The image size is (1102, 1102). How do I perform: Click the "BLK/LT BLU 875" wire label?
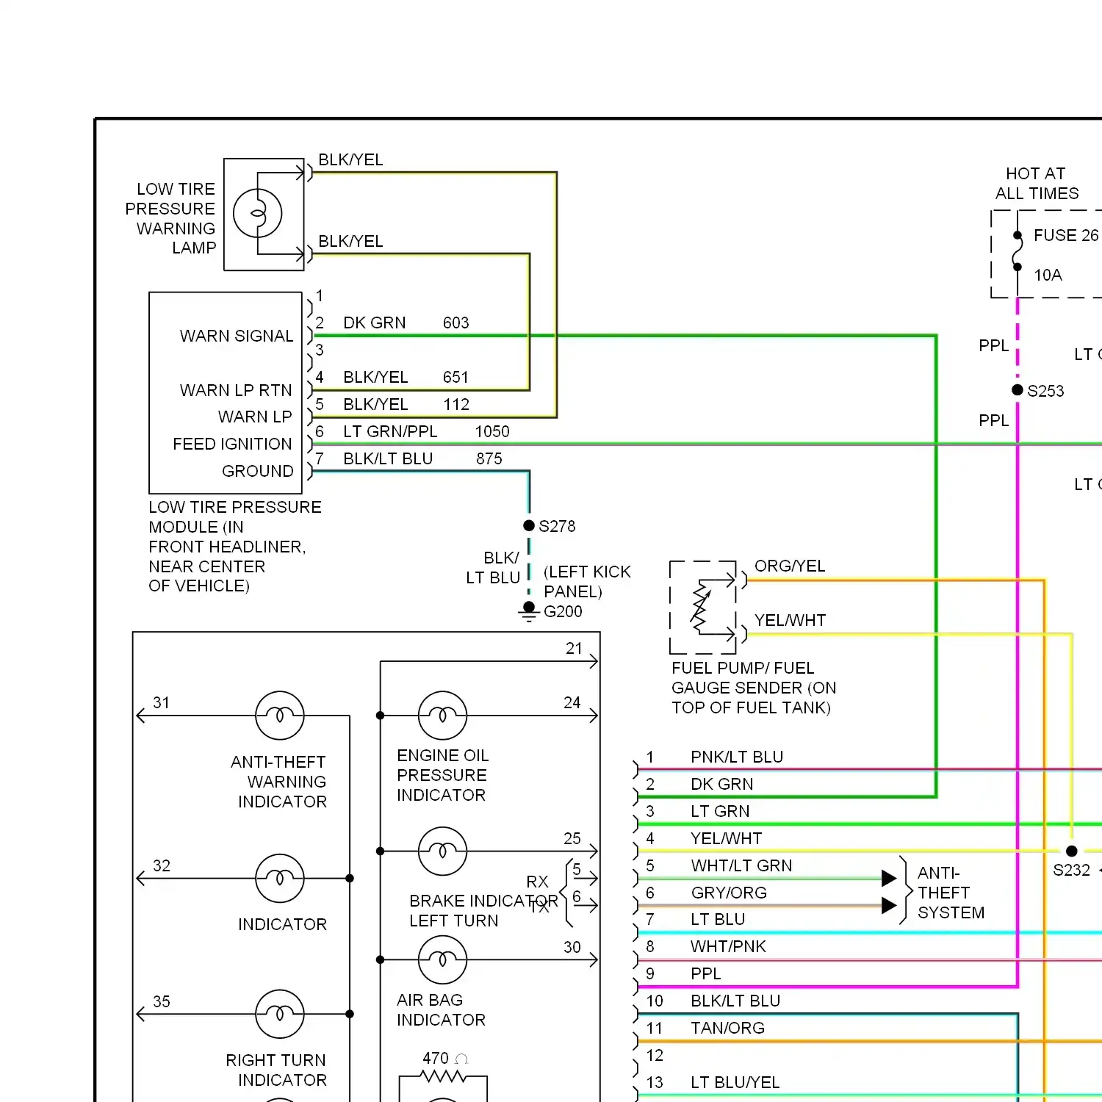click(423, 458)
